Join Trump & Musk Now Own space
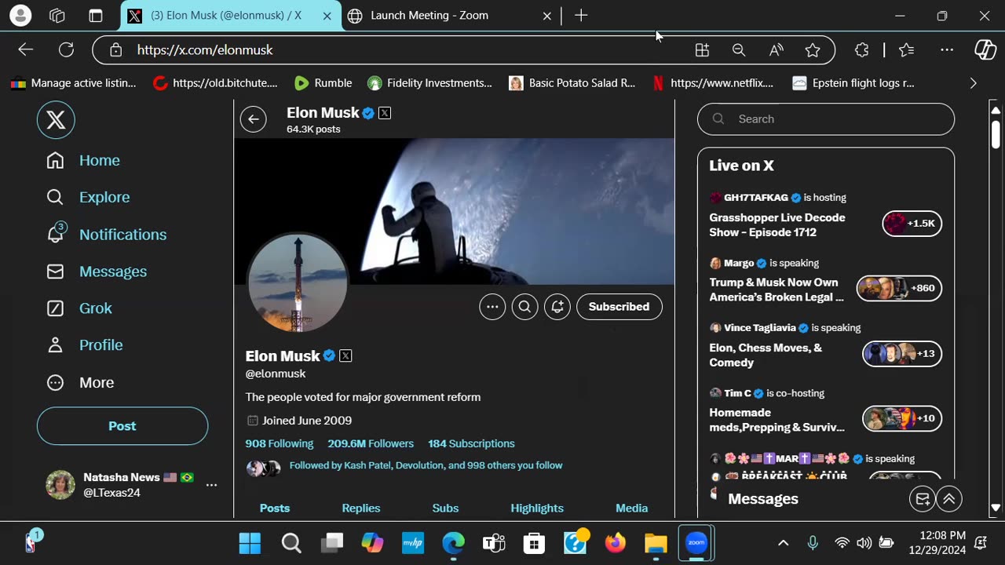 [x=777, y=290]
